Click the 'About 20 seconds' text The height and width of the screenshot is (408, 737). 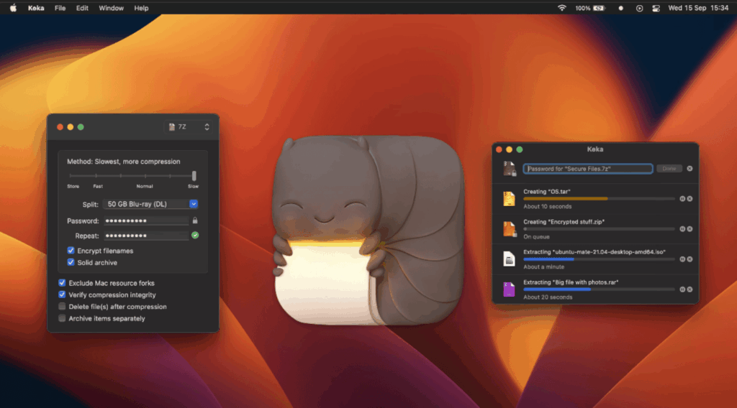pyautogui.click(x=548, y=297)
